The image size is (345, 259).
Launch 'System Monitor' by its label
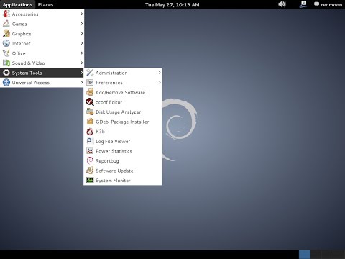[113, 181]
